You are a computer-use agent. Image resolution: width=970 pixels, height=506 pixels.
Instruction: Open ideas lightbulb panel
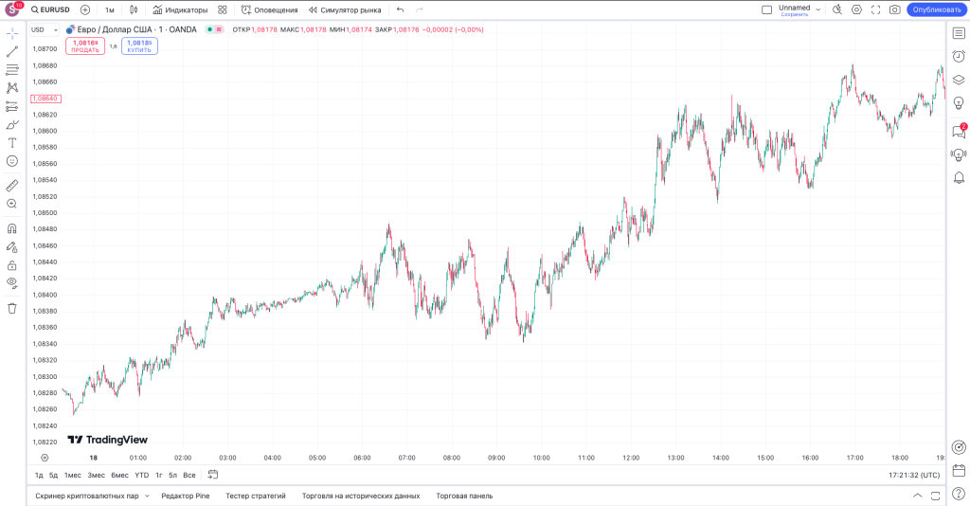(959, 102)
